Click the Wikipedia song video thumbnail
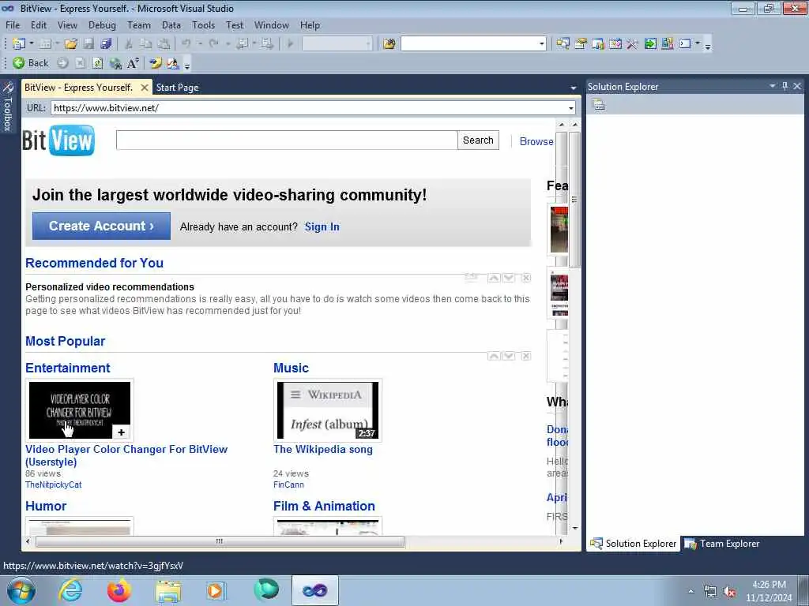 pos(328,410)
